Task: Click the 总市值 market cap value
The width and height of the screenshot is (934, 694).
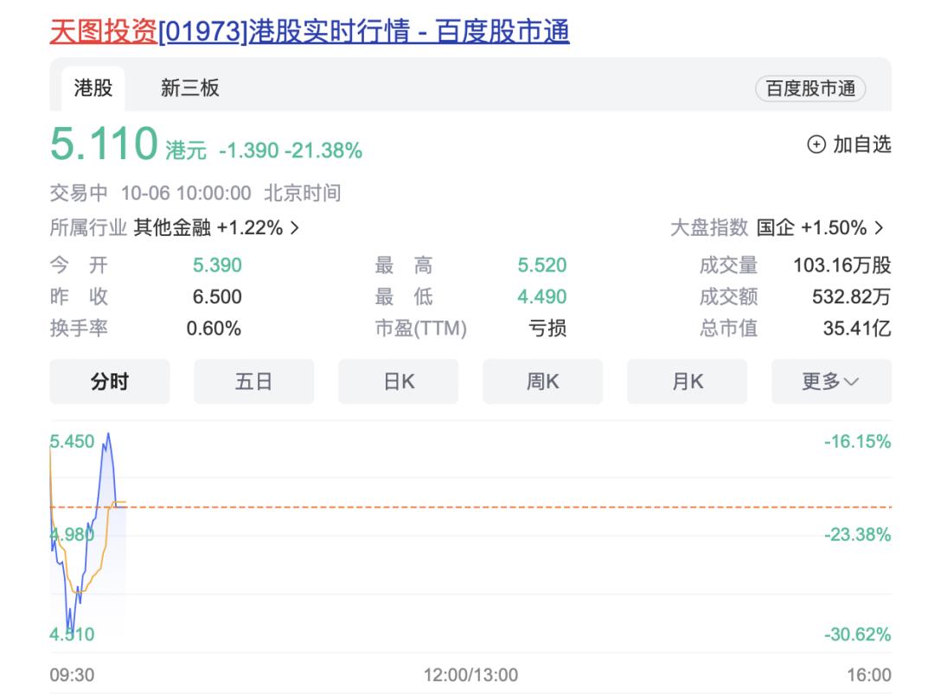Action: pos(856,328)
